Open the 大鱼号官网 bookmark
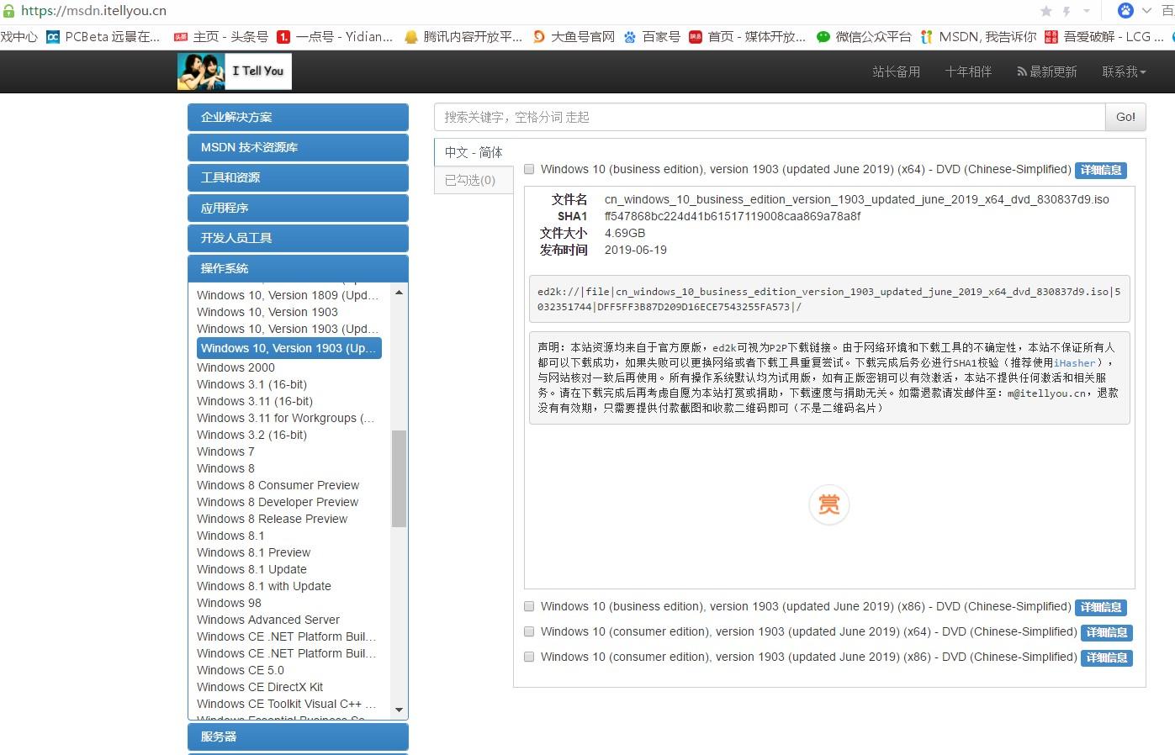Viewport: 1175px width, 755px height. 574,37
